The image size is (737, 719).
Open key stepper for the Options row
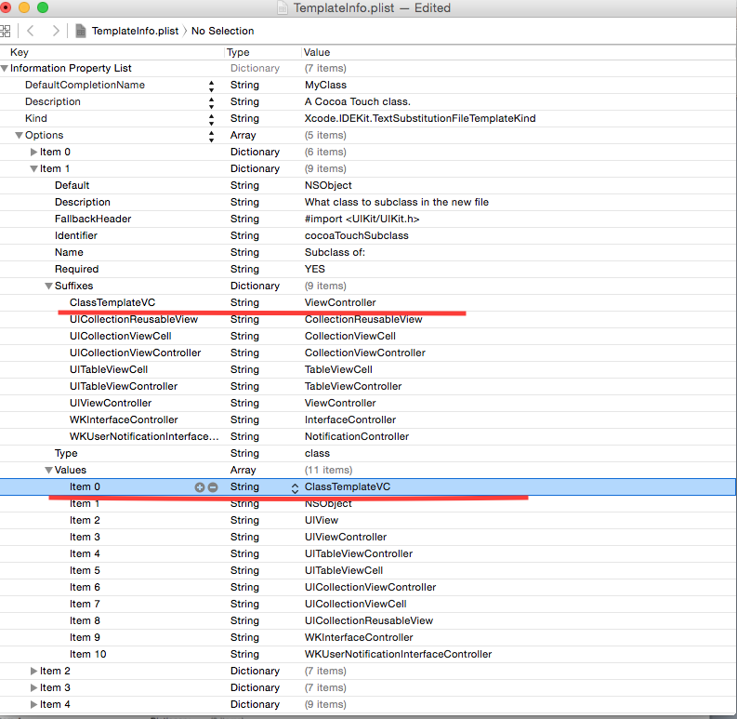coord(212,136)
